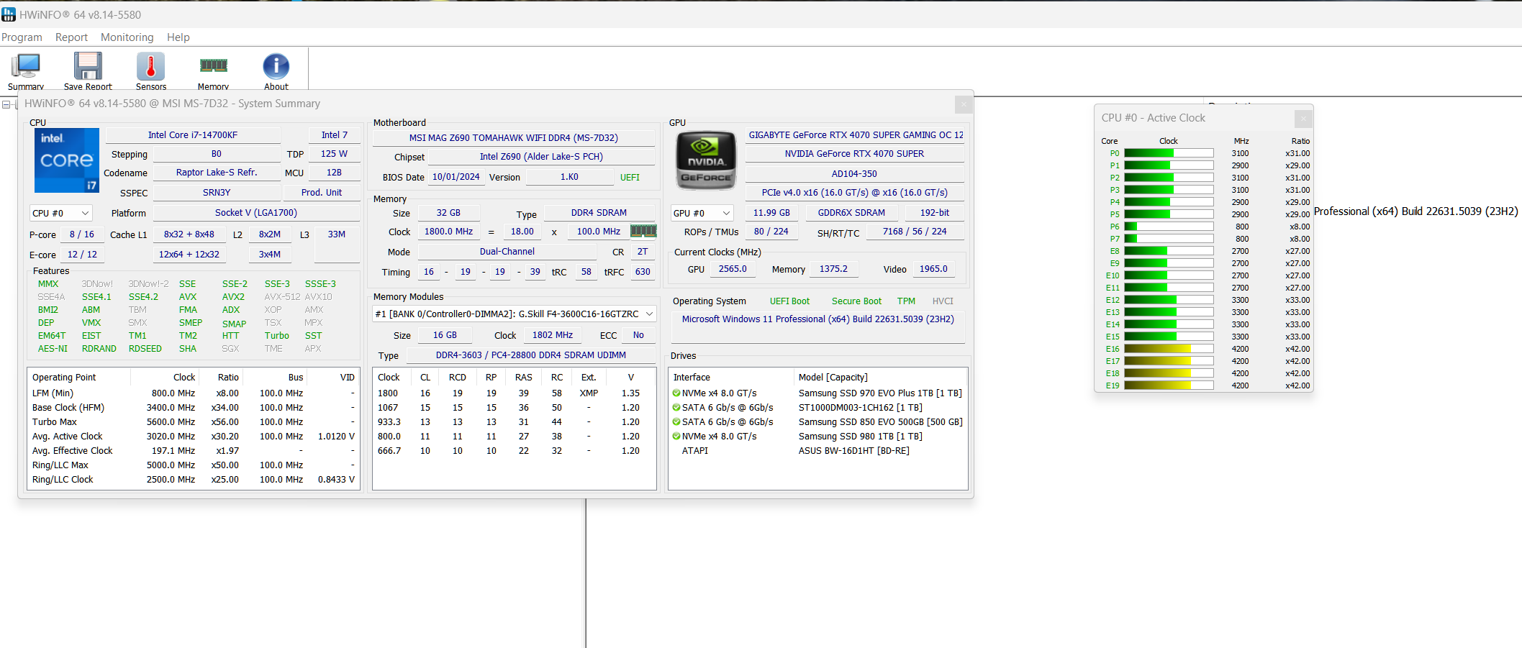Screen dimensions: 1522x648
Task: Click the GIGABYTE GeForce RTX 4070 SUPER field
Action: point(855,135)
